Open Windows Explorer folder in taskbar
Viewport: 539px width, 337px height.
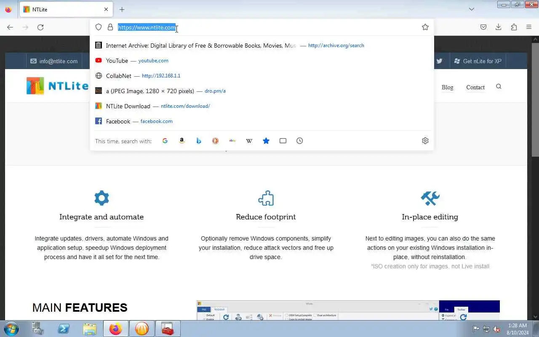[90, 329]
